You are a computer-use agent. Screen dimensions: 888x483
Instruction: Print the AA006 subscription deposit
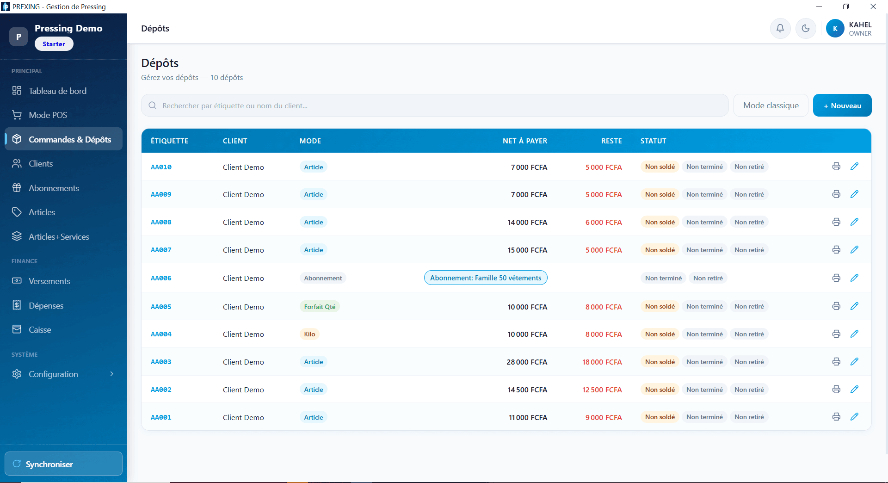click(x=836, y=278)
